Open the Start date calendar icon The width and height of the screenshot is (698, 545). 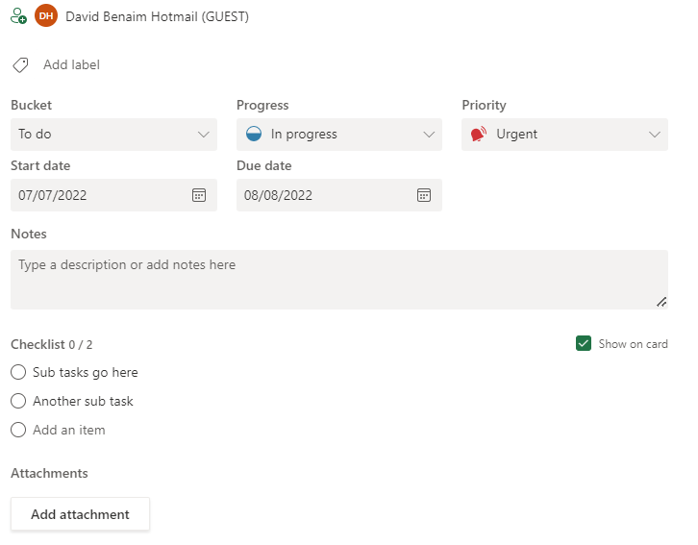199,195
